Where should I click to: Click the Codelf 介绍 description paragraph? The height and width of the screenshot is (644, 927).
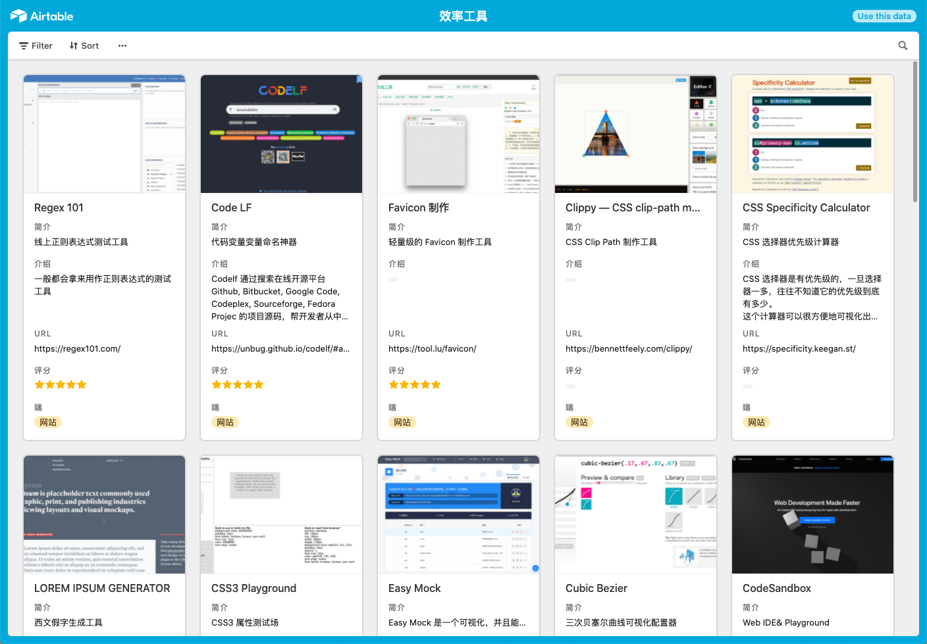click(x=280, y=298)
